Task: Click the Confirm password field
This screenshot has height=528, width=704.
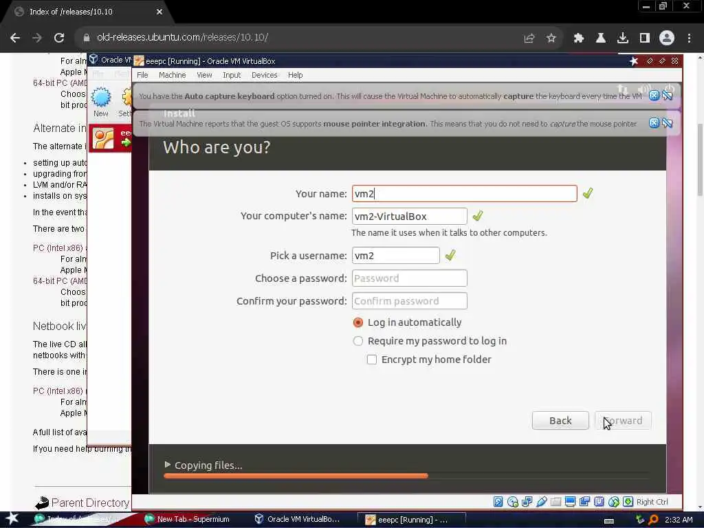Action: point(410,301)
